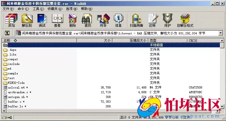Select the sample folder icon

click(5, 74)
